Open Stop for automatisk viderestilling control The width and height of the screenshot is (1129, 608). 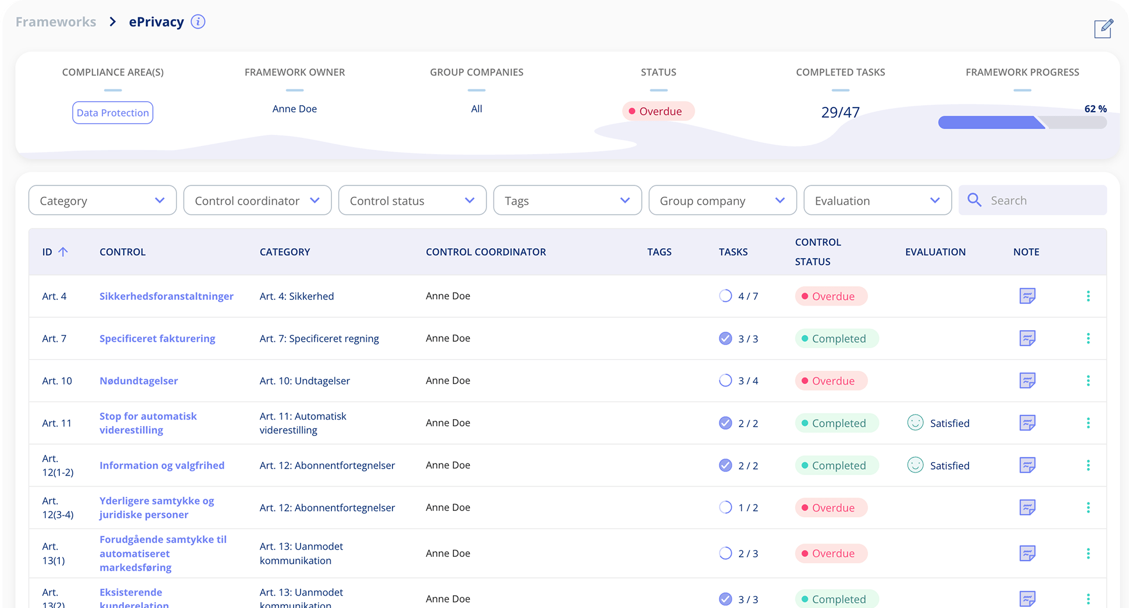point(148,423)
